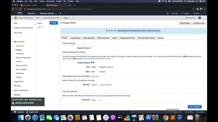
Task: Expand the Services menu
Action: (x=32, y=14)
